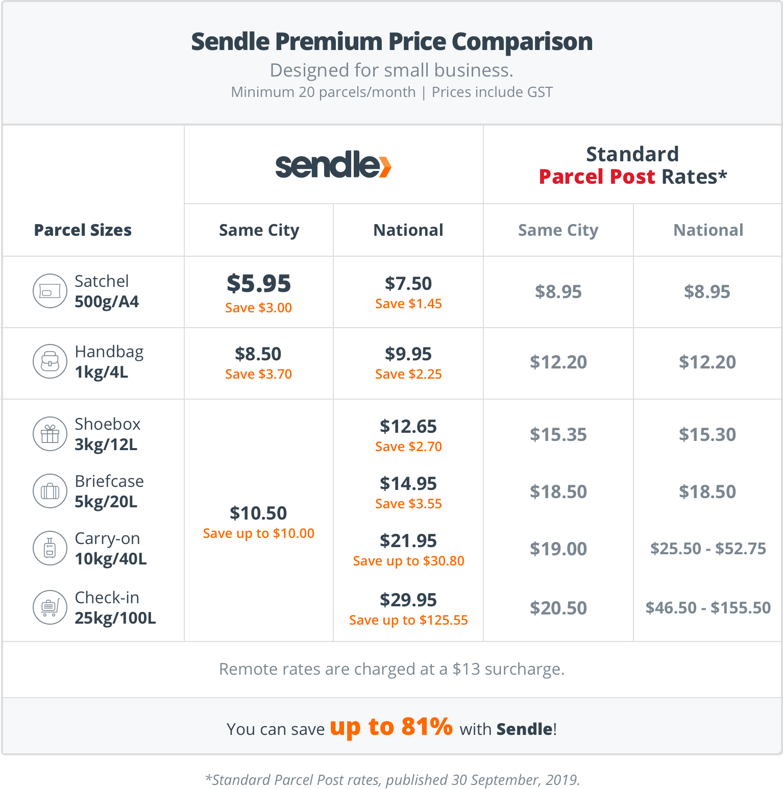Click the Handbag parcel icon
Image resolution: width=783 pixels, height=789 pixels.
point(50,361)
